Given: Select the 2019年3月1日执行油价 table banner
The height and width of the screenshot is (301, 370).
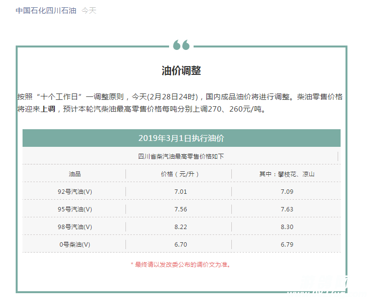Looking at the screenshot, I should [x=181, y=138].
